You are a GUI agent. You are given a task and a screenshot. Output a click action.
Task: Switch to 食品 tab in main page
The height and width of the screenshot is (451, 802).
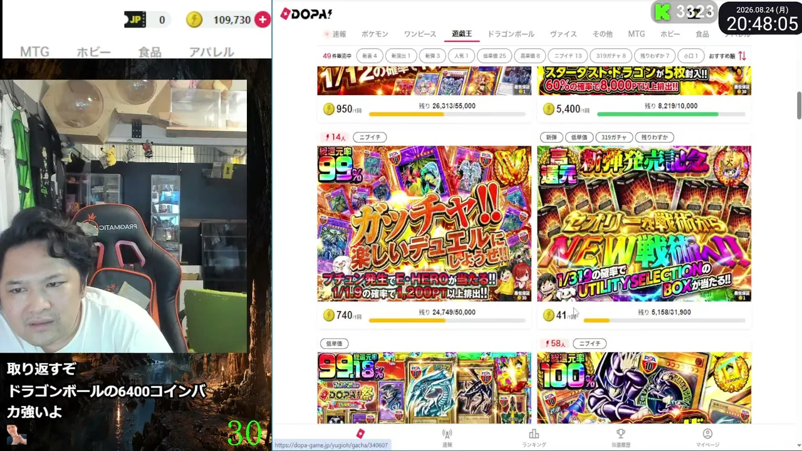(702, 34)
